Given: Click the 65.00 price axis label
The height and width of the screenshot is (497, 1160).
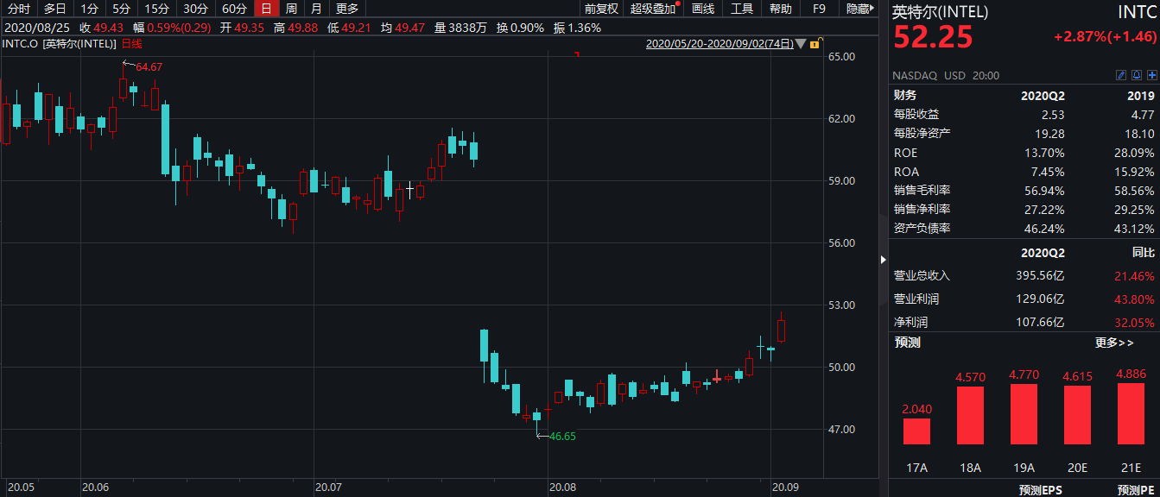Looking at the screenshot, I should point(841,57).
